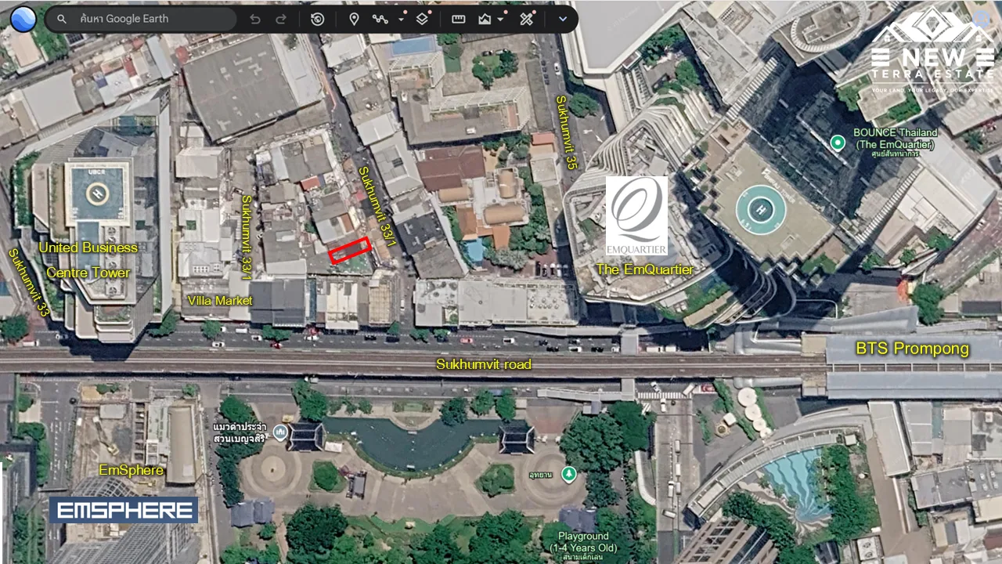Screen dimensions: 1002x564
Task: Select the draw path tool
Action: click(380, 19)
